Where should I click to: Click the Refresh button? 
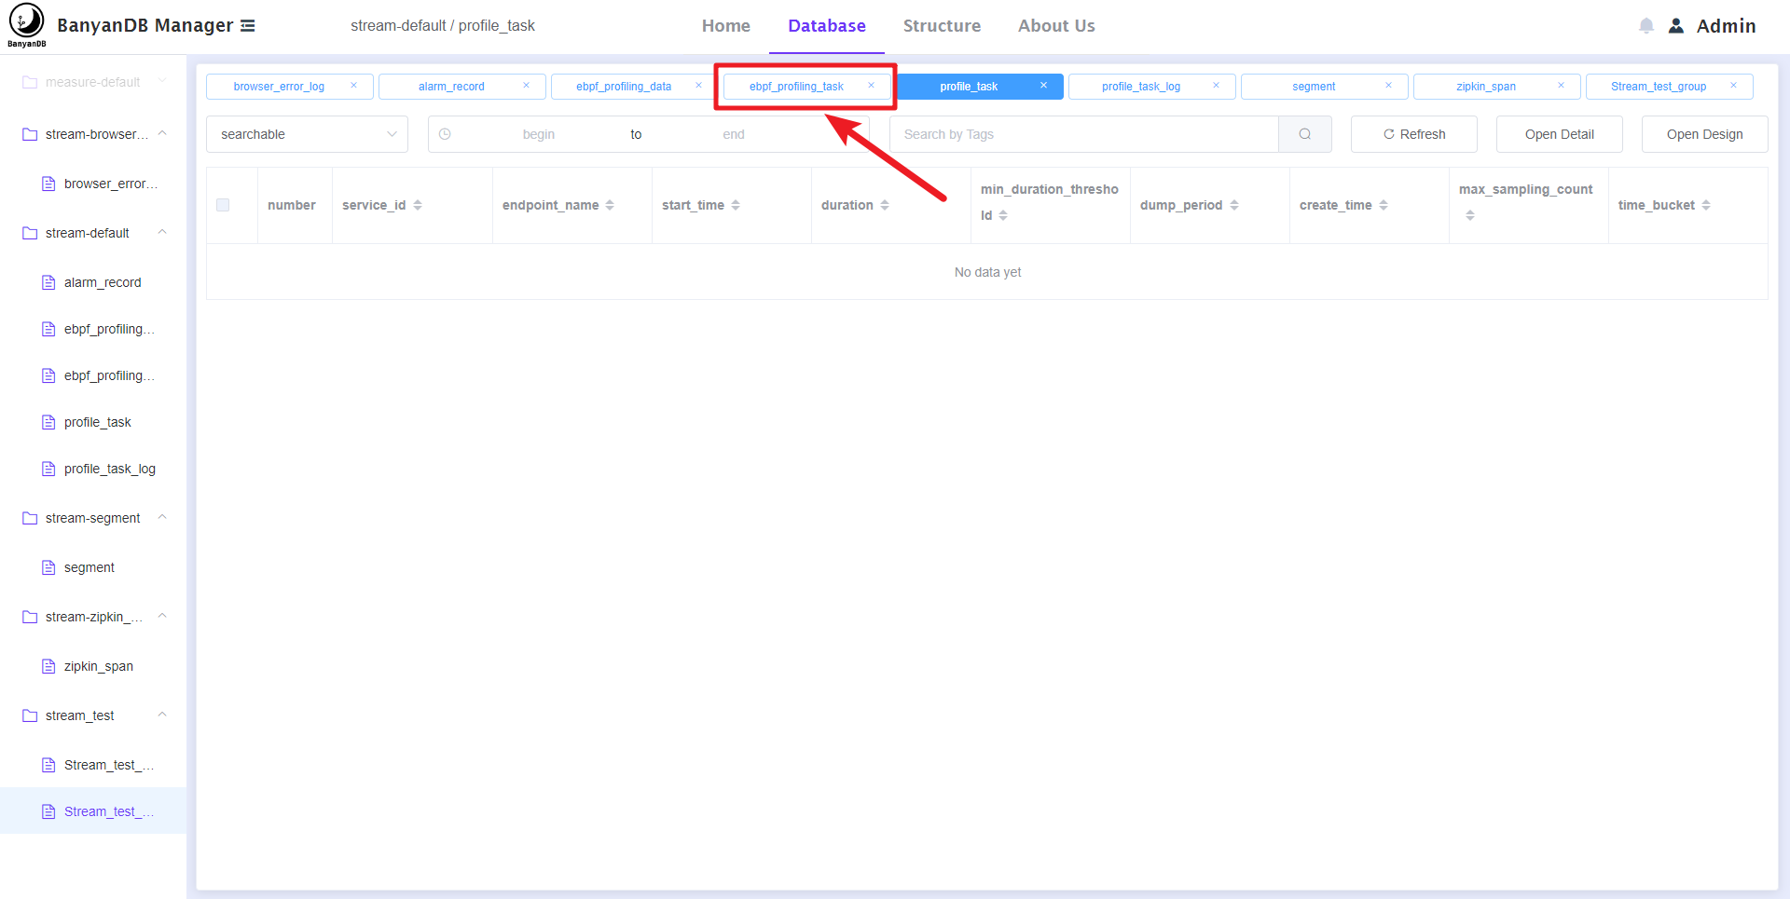pos(1413,134)
